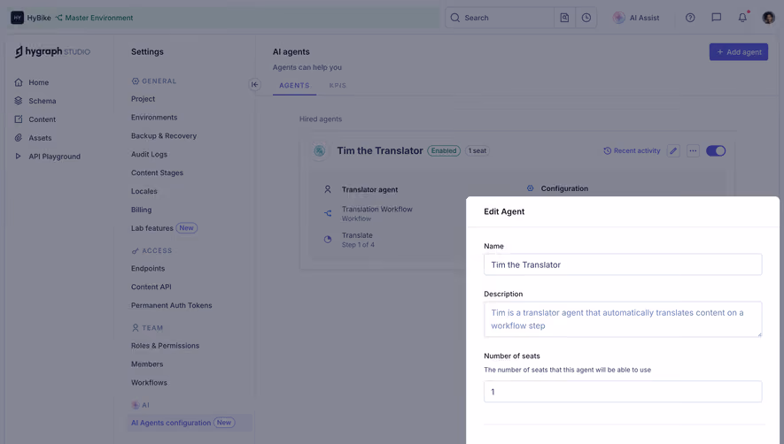Open Content Stages settings
Image resolution: width=784 pixels, height=444 pixels.
157,172
